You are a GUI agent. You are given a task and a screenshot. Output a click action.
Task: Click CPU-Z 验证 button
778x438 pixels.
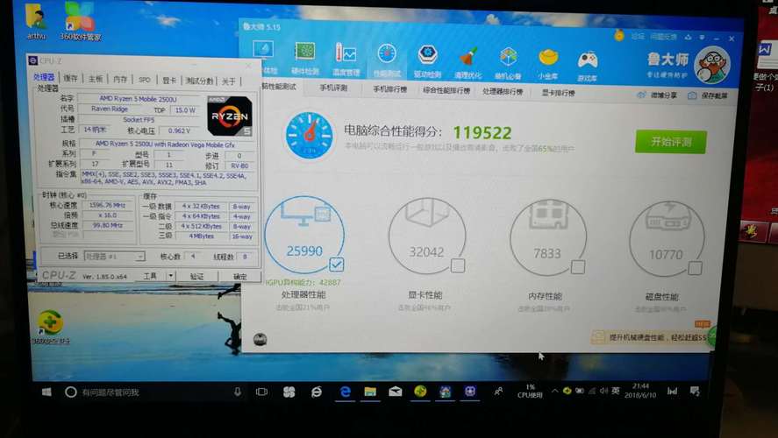pyautogui.click(x=197, y=276)
